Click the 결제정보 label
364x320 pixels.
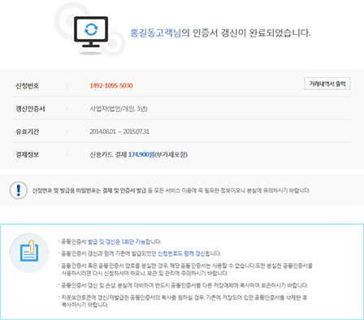coord(28,154)
